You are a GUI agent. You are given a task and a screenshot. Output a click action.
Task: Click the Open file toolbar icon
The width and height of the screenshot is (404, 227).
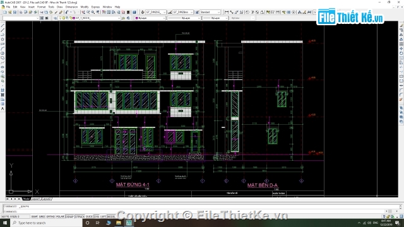[x=10, y=12]
